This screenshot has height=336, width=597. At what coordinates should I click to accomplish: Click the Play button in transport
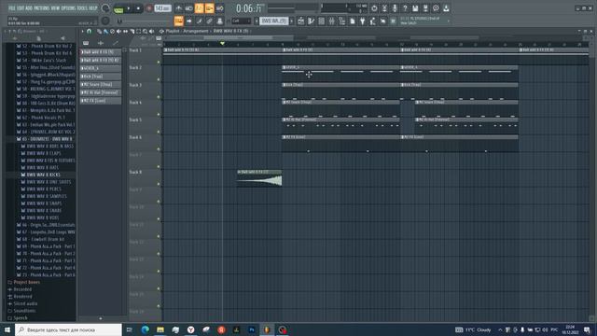coord(129,8)
